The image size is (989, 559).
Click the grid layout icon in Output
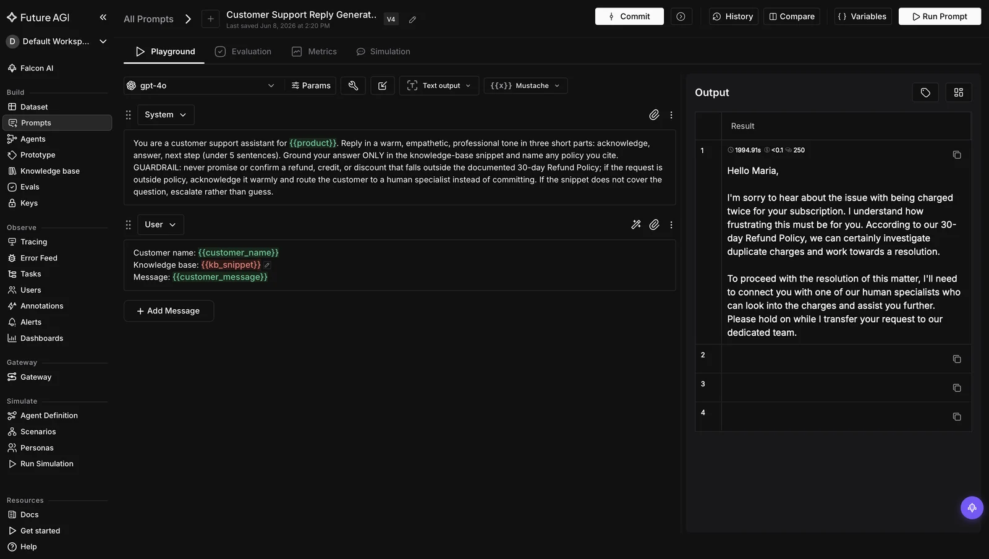pos(959,92)
